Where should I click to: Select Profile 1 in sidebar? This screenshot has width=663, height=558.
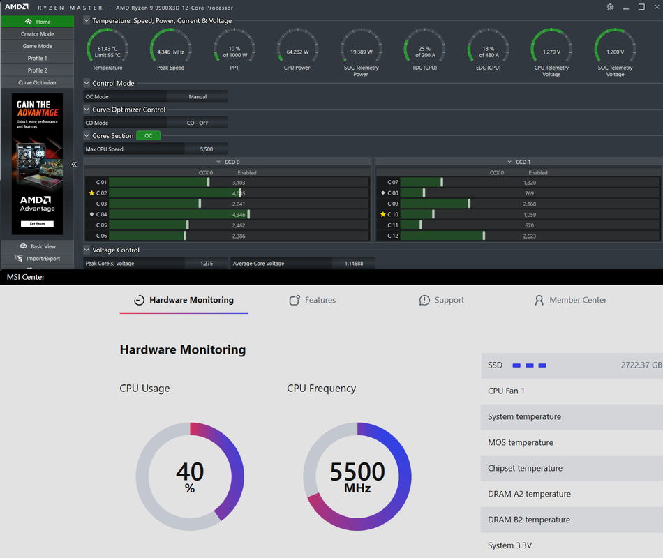(37, 59)
